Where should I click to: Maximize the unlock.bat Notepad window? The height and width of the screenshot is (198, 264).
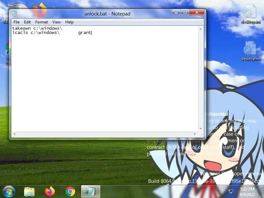(x=185, y=12)
